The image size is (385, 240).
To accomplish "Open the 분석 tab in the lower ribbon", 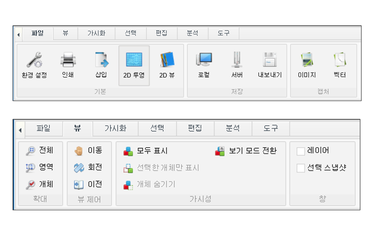I will (233, 128).
